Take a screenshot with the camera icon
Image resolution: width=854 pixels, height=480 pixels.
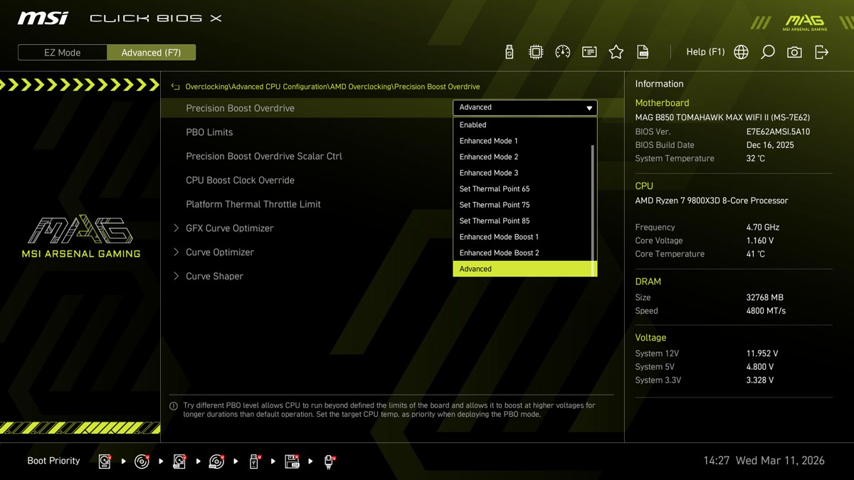coord(794,52)
